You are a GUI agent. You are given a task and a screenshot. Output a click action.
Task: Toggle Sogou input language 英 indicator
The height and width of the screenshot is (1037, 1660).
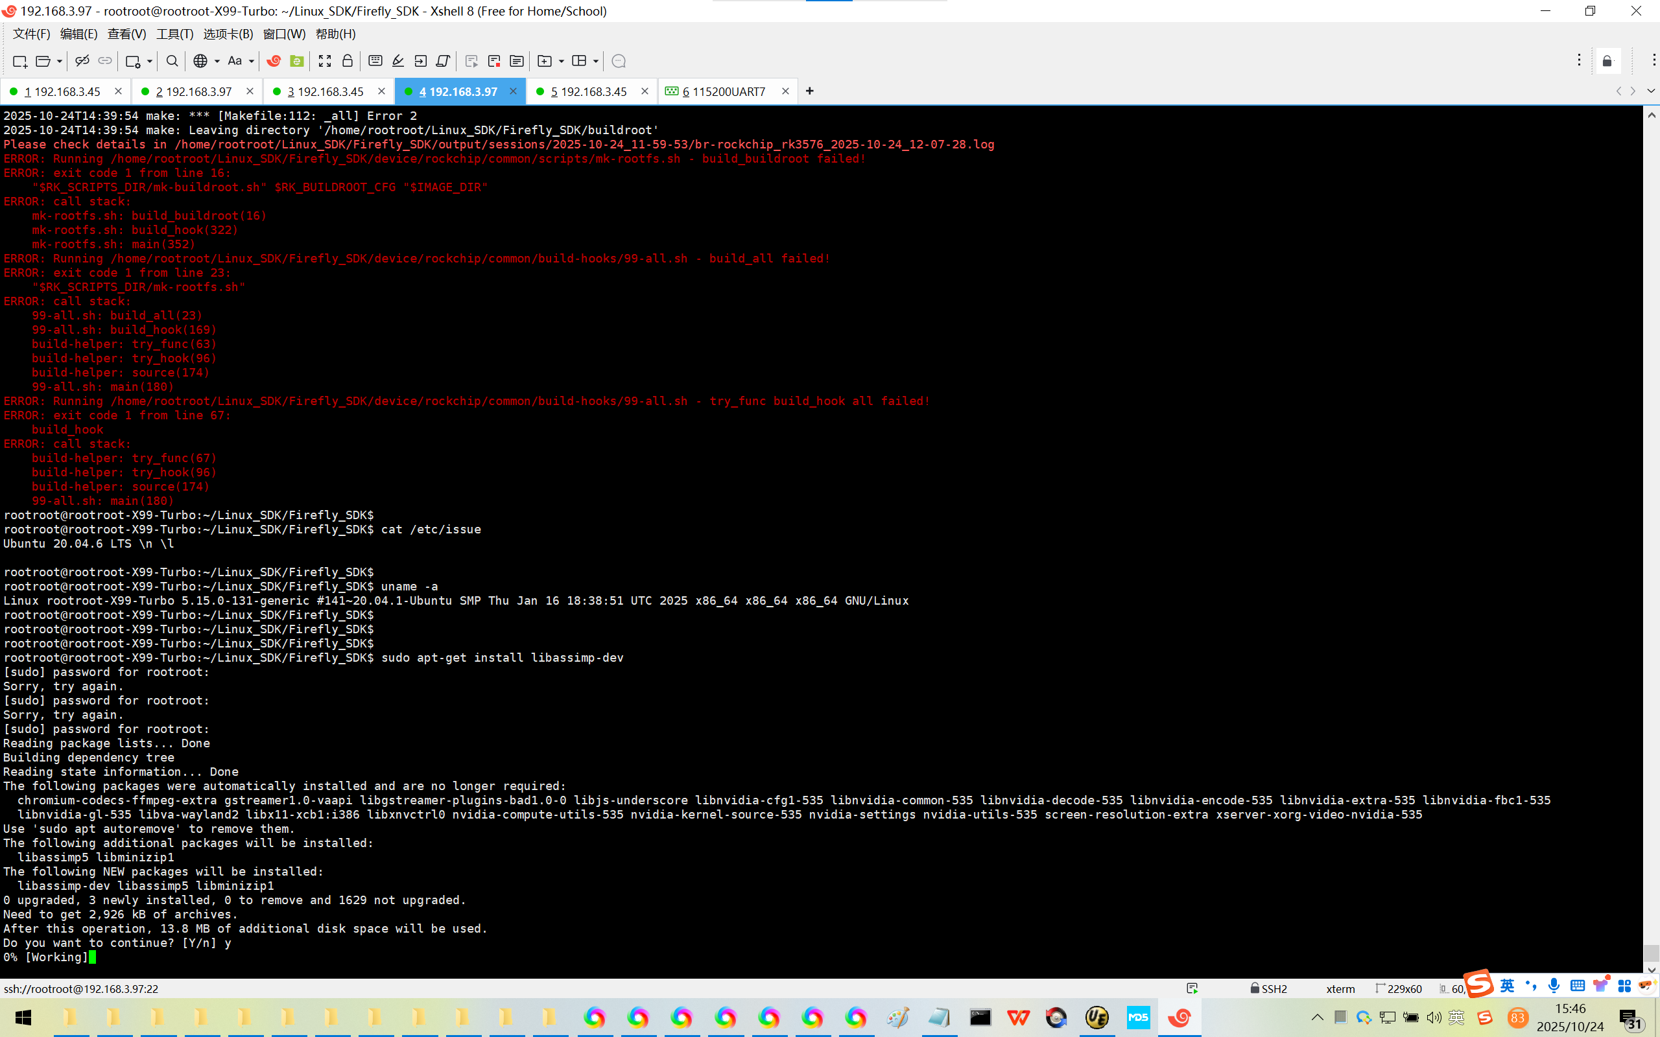[x=1507, y=986]
